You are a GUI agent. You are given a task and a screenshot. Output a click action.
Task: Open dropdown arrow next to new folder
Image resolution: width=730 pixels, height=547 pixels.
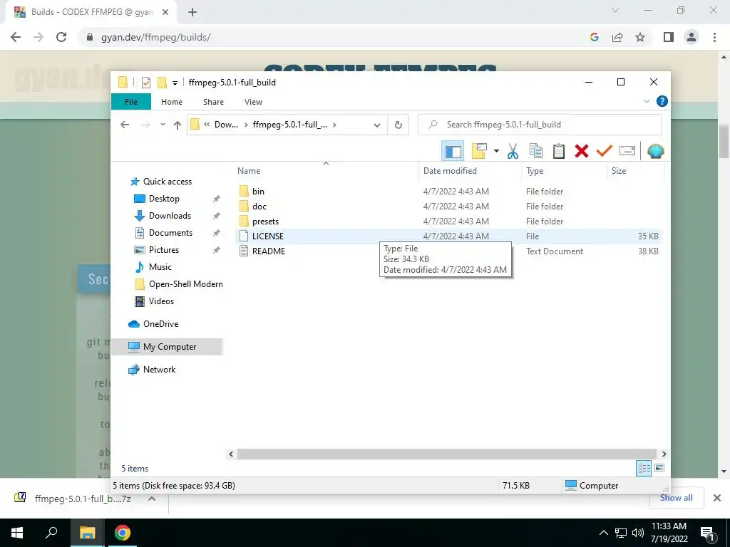[496, 151]
